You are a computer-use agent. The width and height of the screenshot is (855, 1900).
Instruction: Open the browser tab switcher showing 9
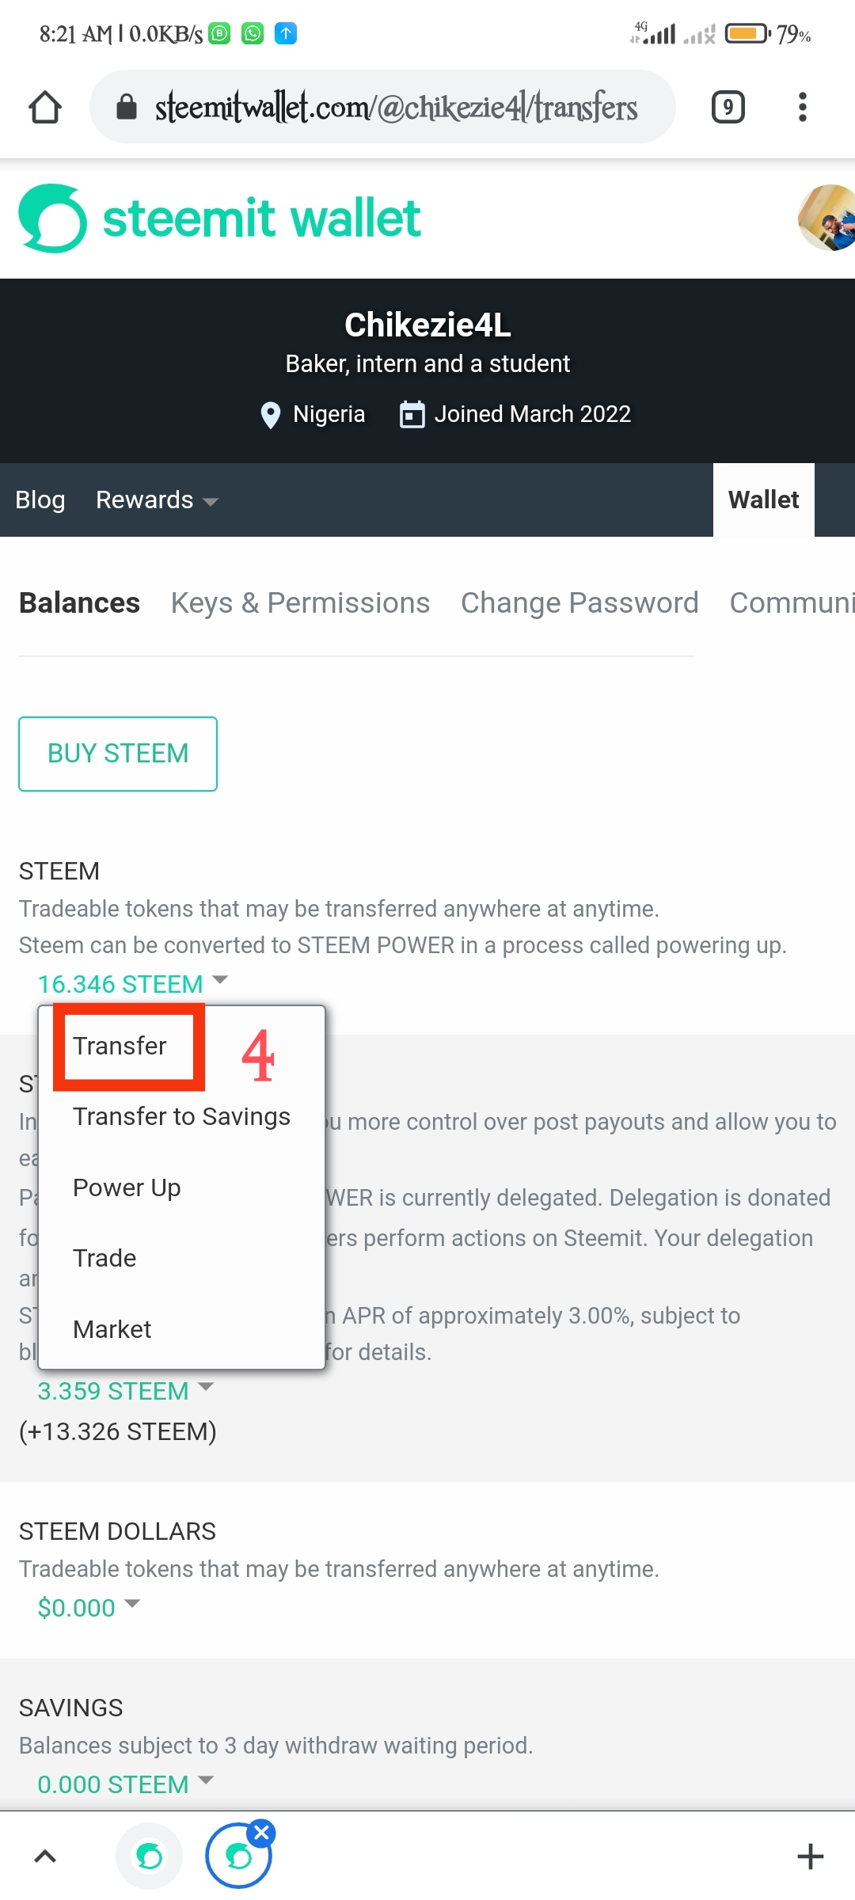(728, 107)
